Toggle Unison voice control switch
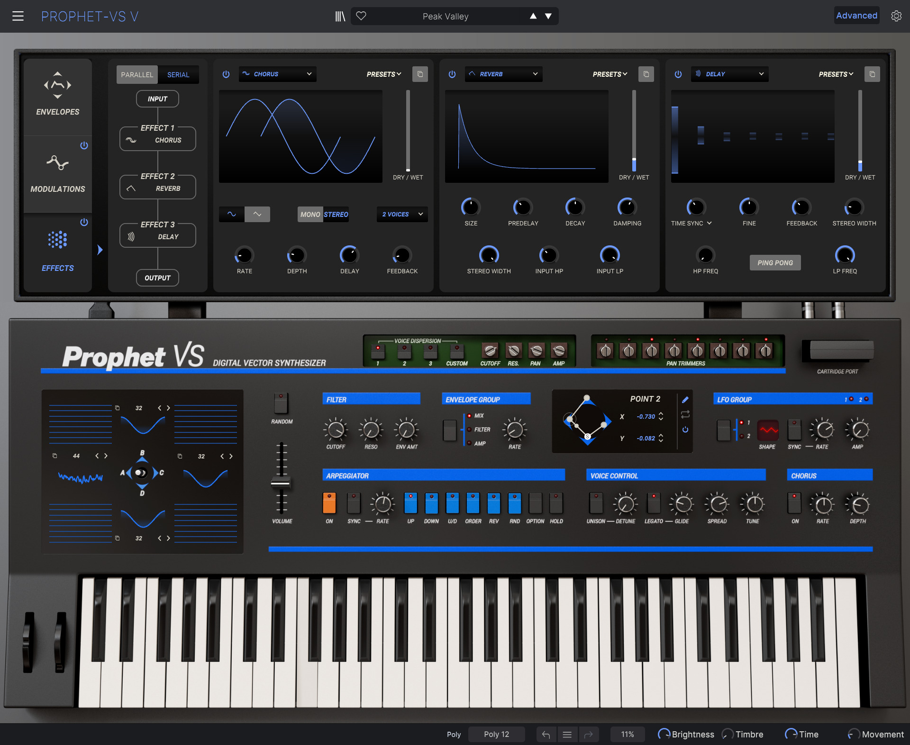910x745 pixels. (596, 503)
